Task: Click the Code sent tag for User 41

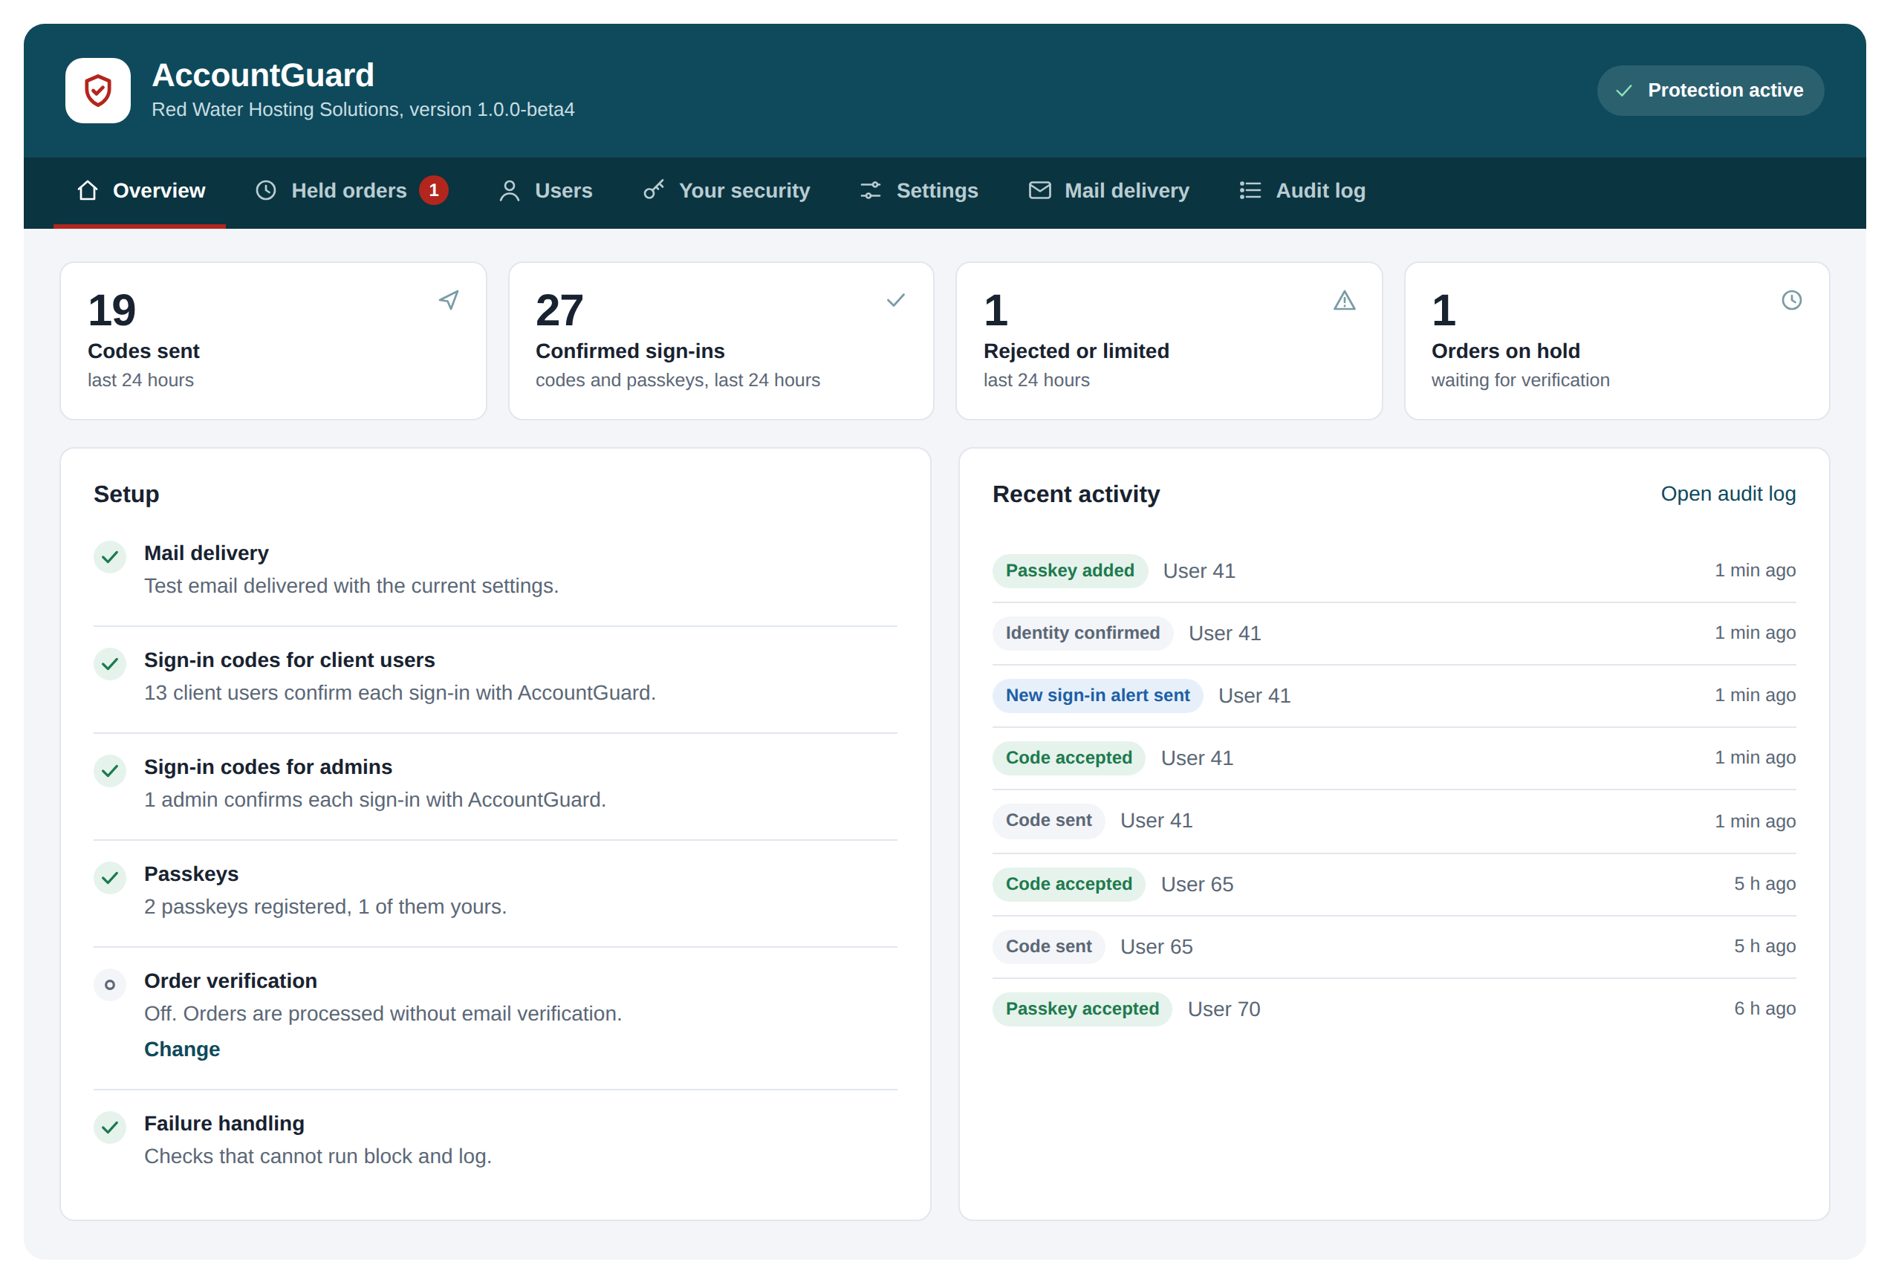Action: [1048, 821]
